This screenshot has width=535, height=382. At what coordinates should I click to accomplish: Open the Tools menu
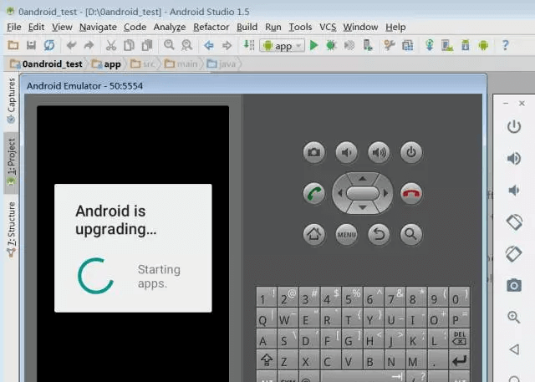pos(300,27)
